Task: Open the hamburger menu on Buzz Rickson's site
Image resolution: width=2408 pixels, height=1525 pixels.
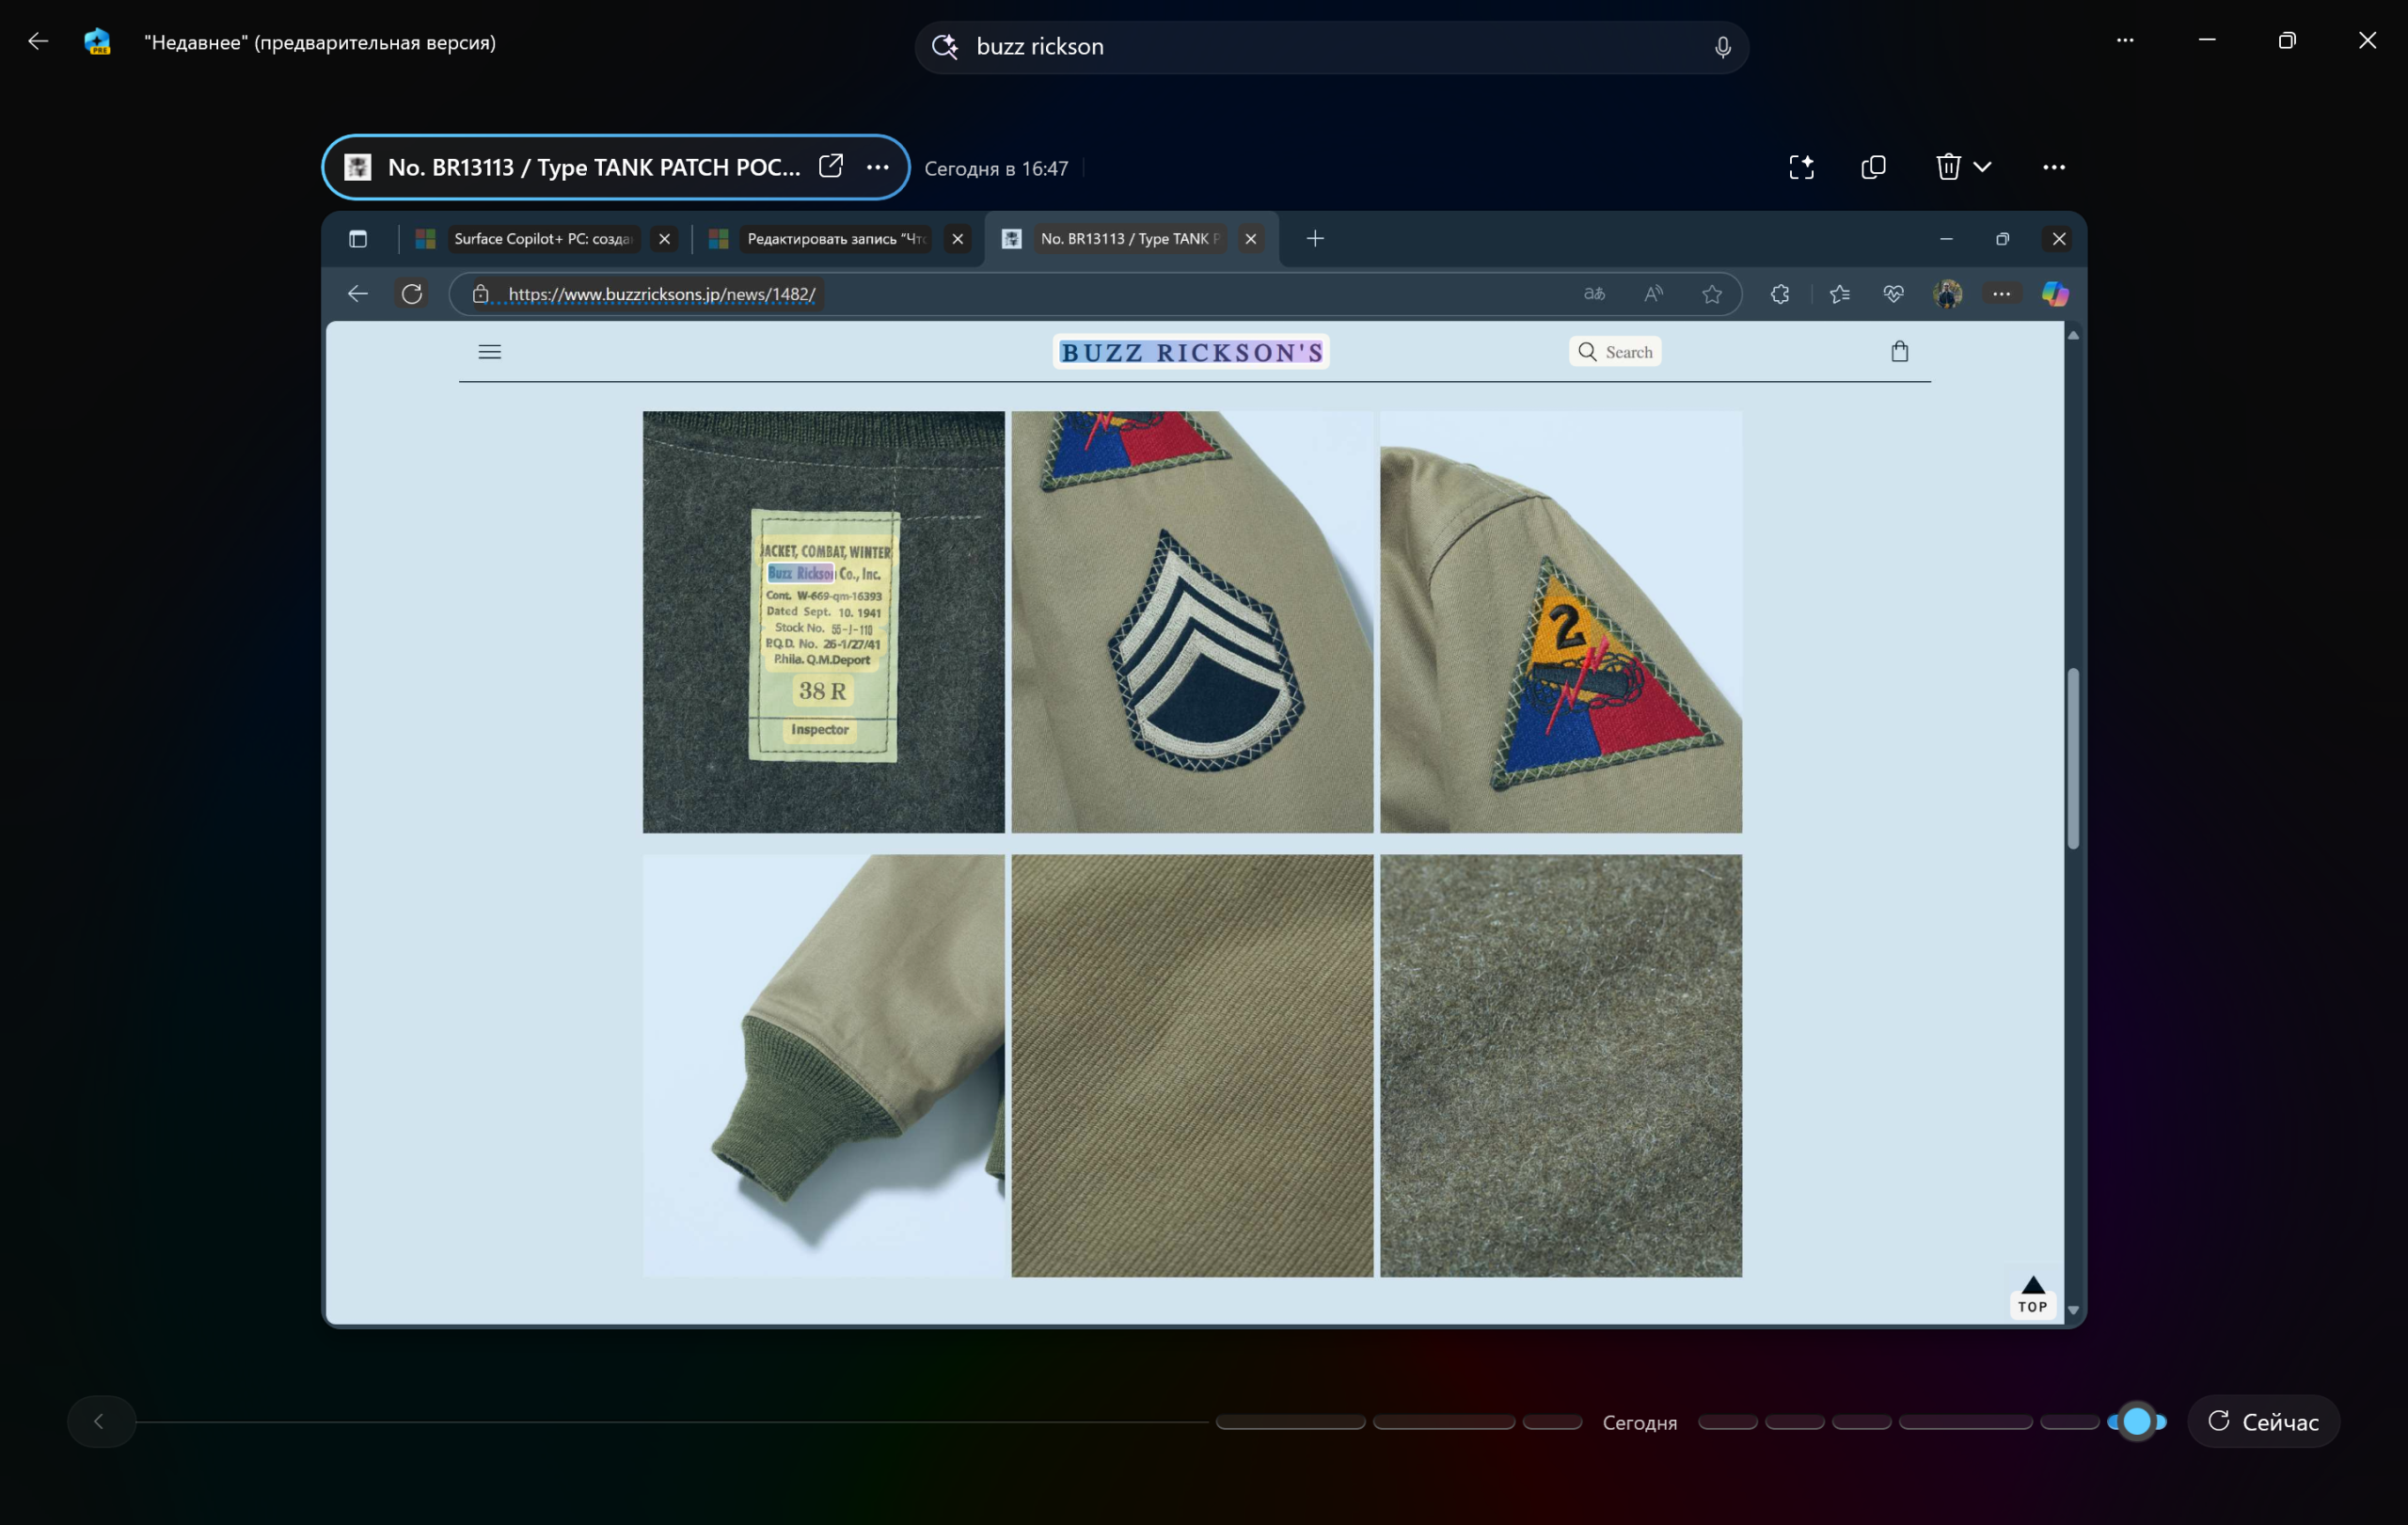Action: [489, 351]
